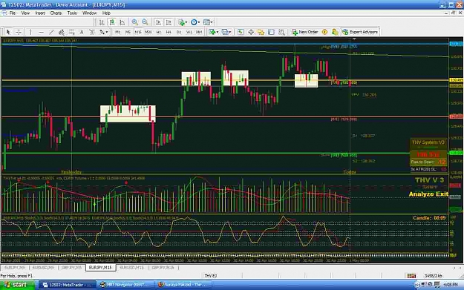464x290 pixels.
Task: Select the cursor arrow tool
Action: click(8, 32)
